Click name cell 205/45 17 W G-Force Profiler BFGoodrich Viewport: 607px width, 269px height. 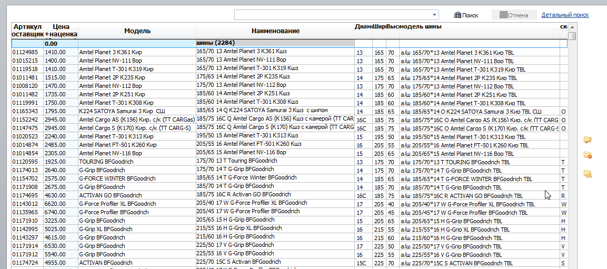tap(275, 212)
